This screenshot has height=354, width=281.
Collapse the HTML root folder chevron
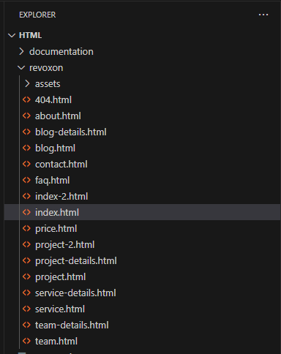12,36
